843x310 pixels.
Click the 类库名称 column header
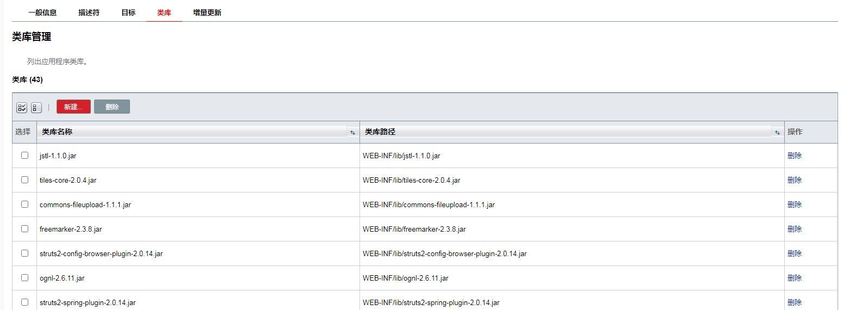[x=57, y=132]
